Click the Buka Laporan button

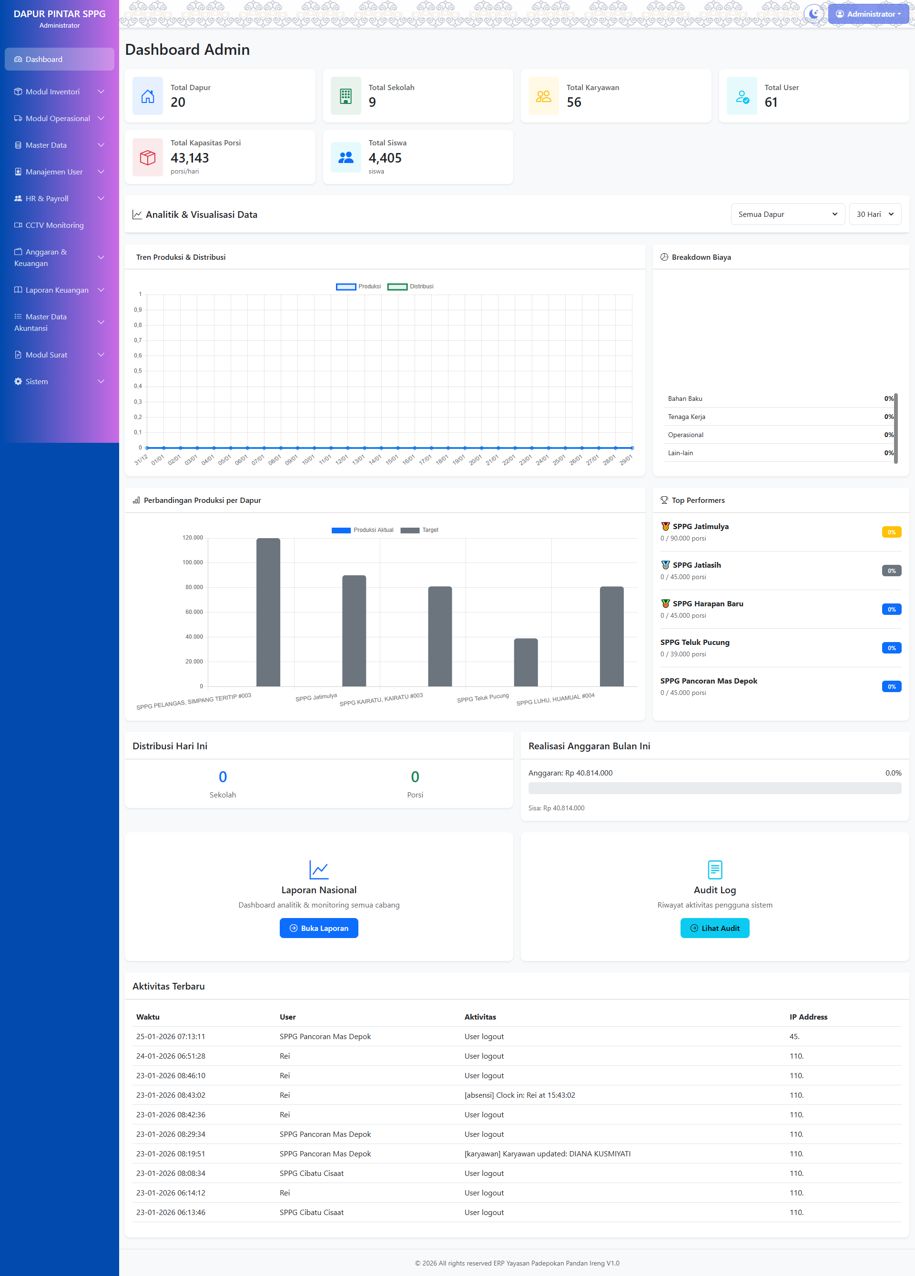tap(319, 928)
